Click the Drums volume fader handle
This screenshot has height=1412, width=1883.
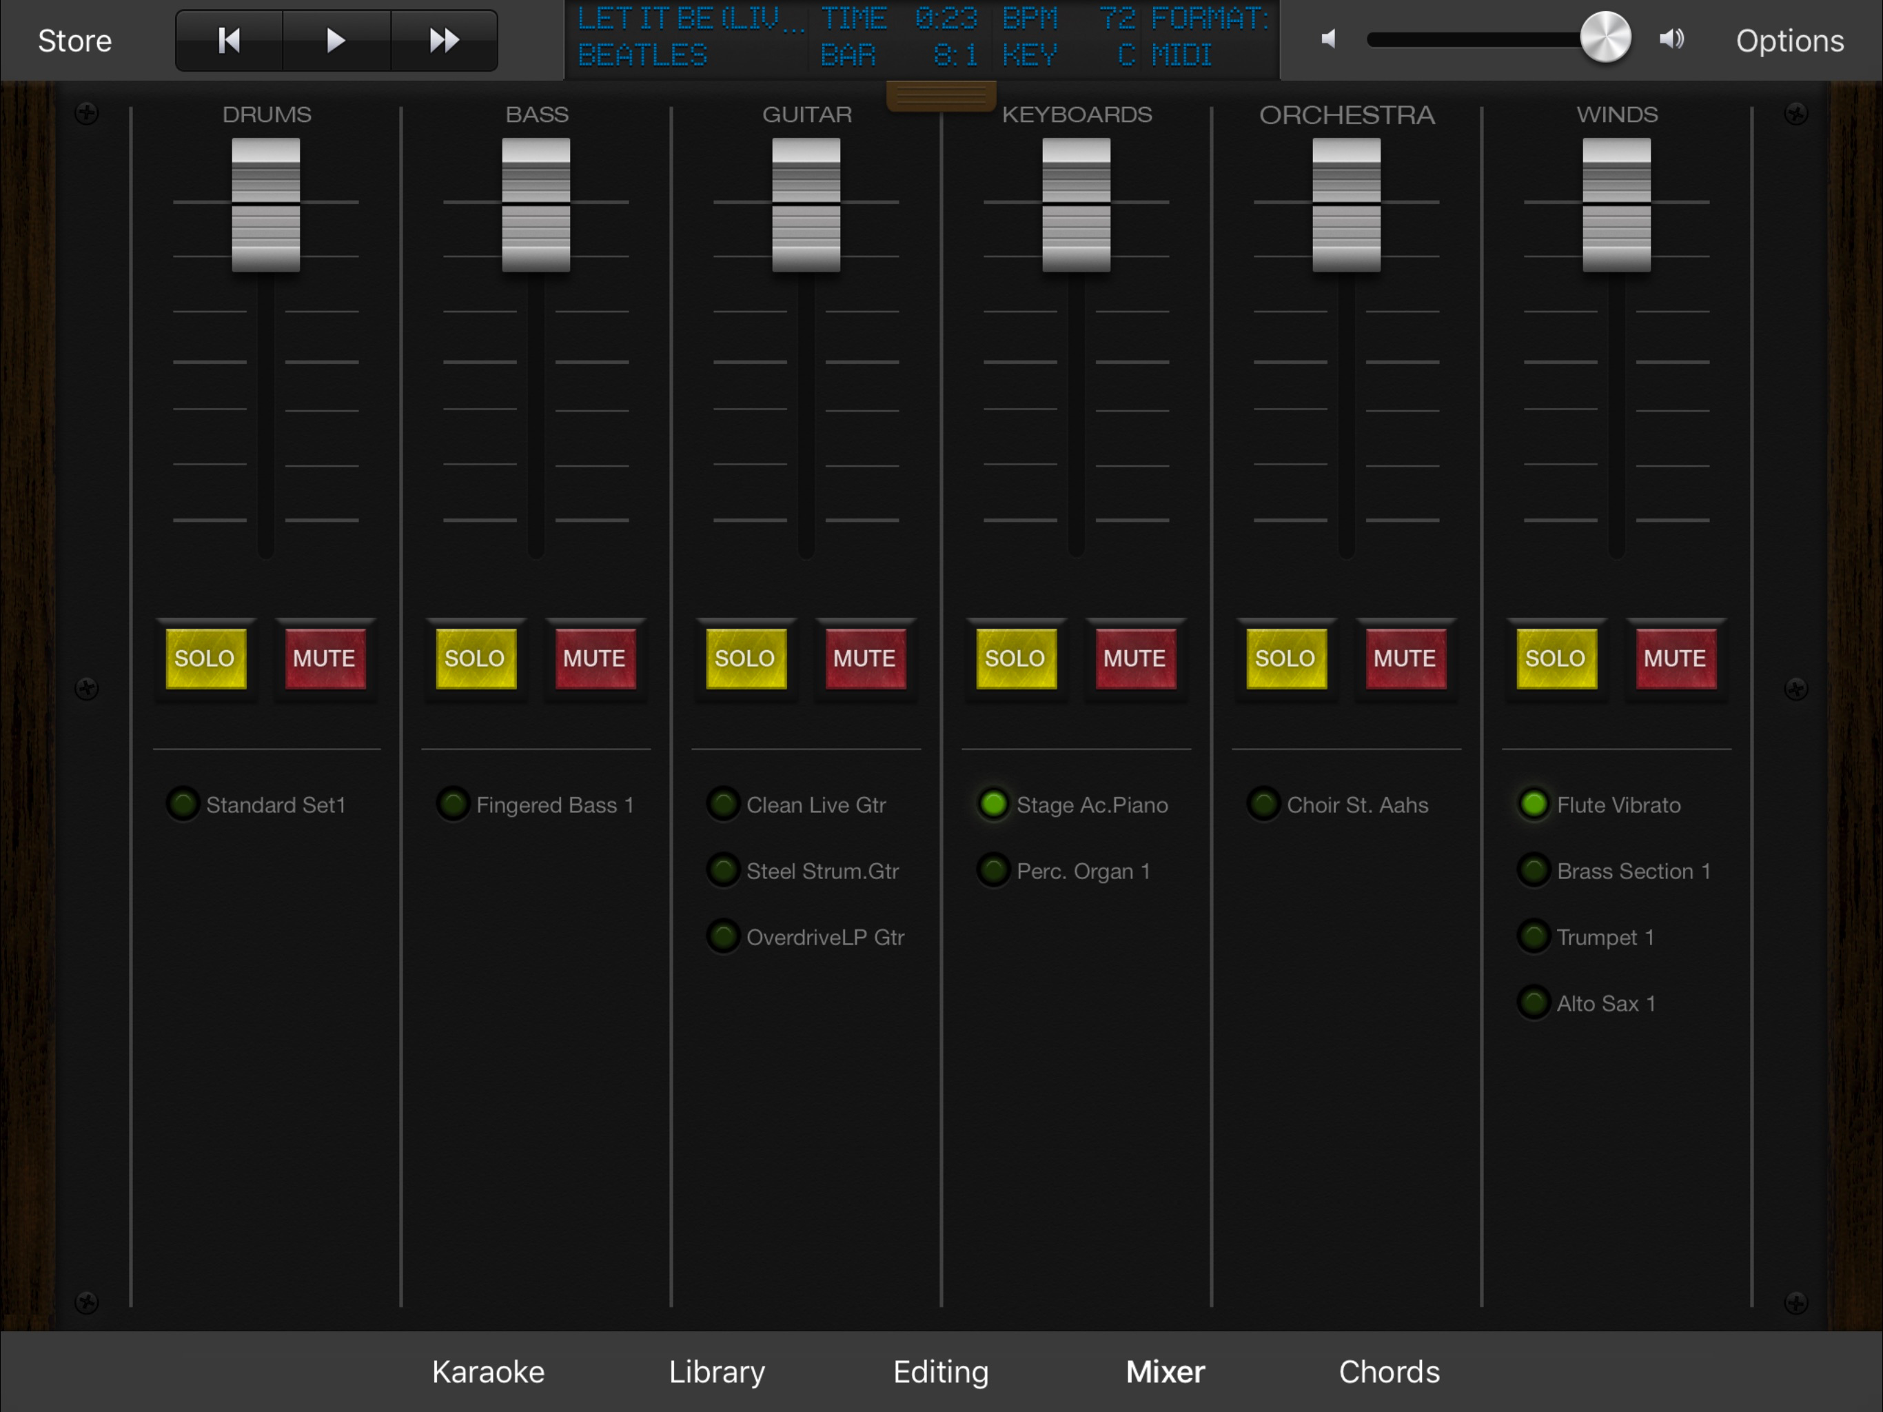pos(265,205)
